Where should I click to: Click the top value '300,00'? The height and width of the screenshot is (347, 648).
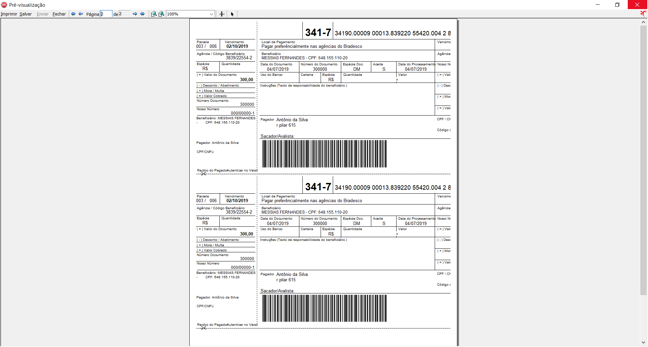coord(246,80)
